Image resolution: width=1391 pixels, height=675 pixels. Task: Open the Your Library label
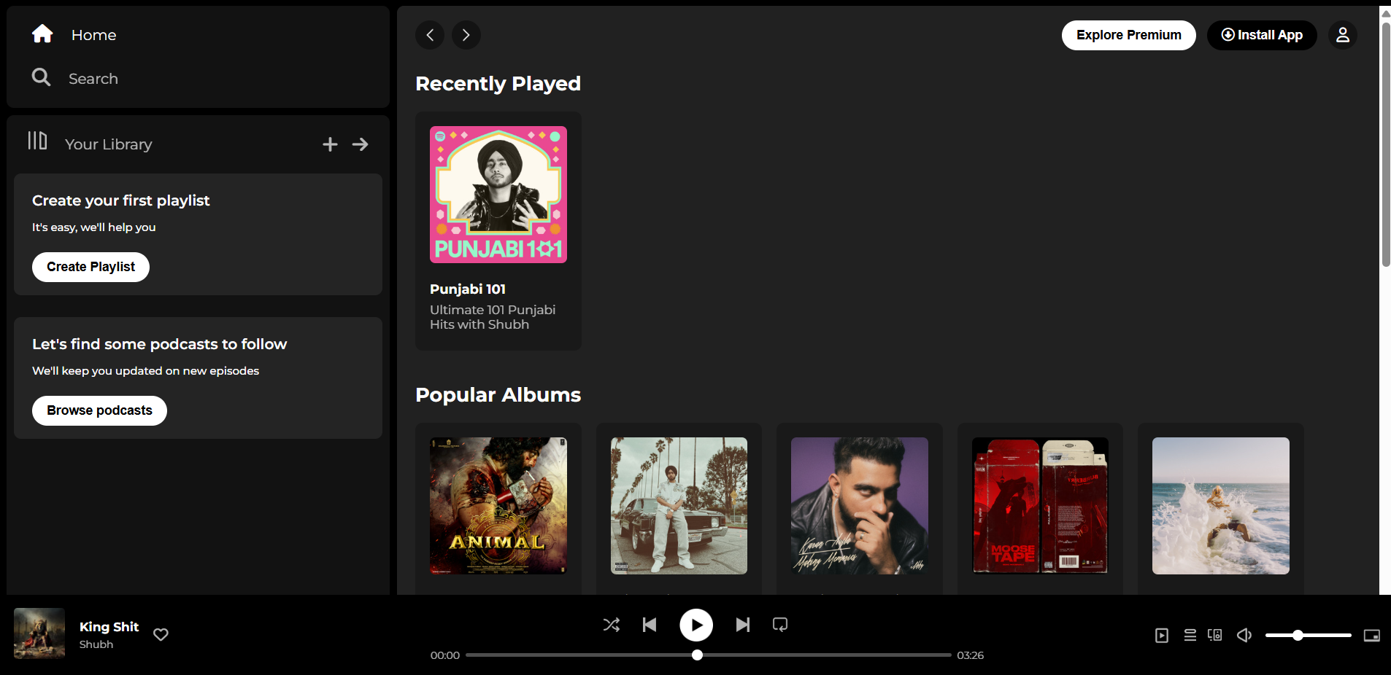point(108,144)
